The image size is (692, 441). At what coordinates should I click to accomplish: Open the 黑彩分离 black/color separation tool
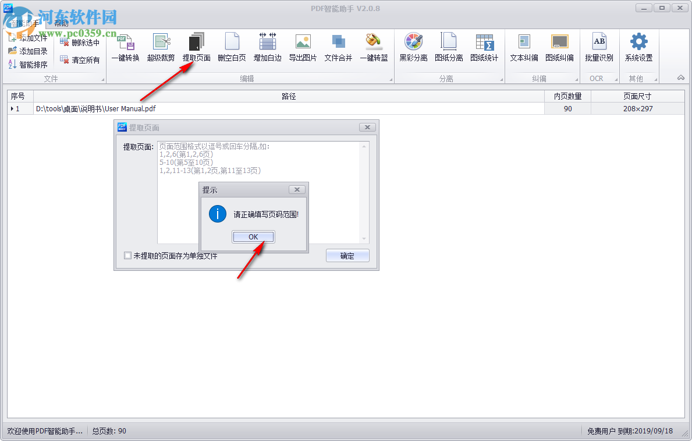point(414,48)
